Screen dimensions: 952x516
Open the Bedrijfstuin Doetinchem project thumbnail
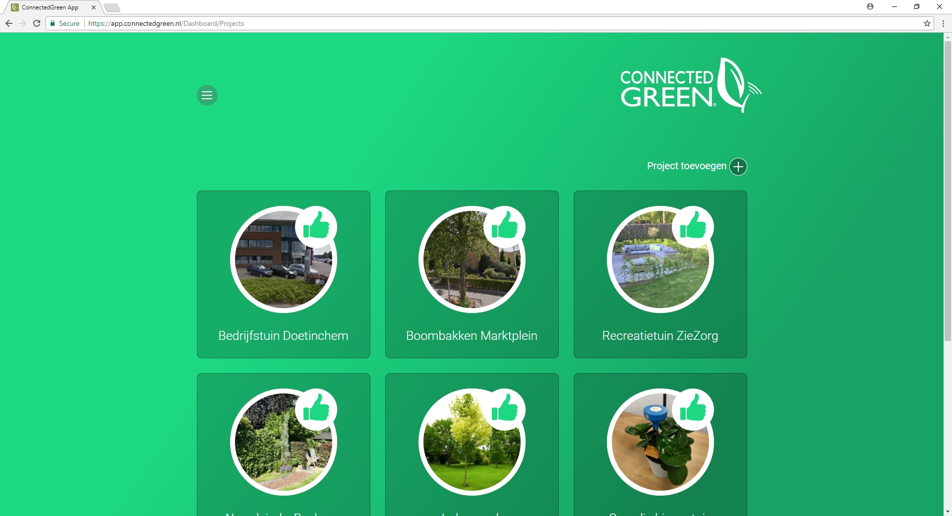[x=283, y=259]
